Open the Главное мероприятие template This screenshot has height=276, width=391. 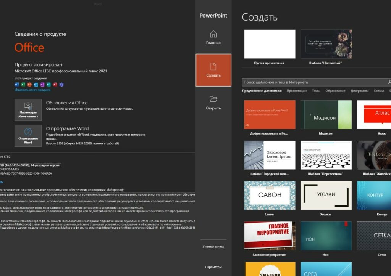270,236
